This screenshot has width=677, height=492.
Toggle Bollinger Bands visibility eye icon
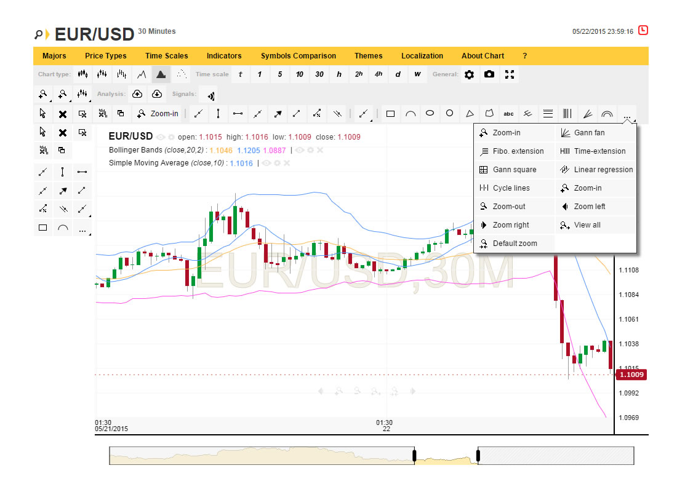point(300,150)
